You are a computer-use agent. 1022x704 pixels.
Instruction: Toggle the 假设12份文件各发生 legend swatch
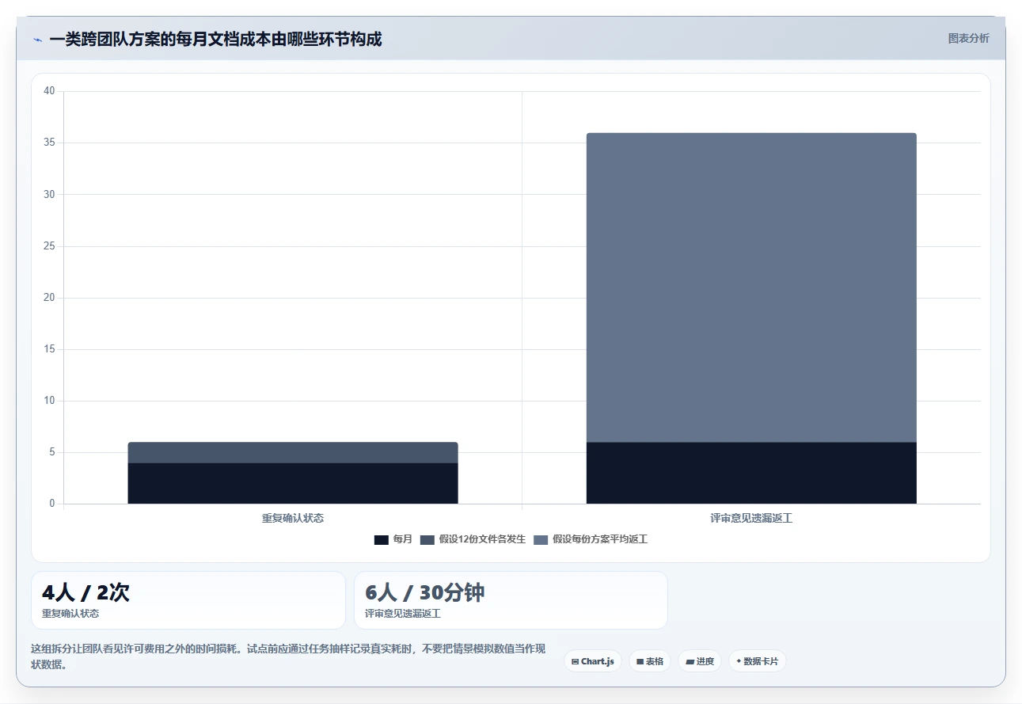point(427,539)
